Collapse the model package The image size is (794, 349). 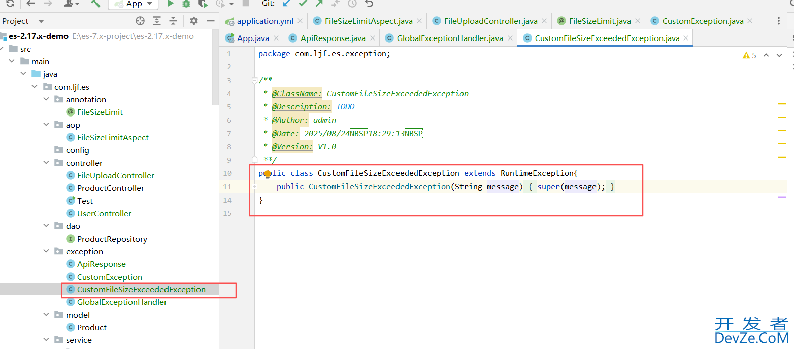tap(47, 315)
